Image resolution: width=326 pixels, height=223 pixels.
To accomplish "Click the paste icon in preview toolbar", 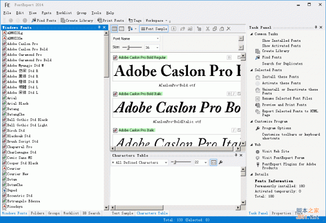I will 222,29.
